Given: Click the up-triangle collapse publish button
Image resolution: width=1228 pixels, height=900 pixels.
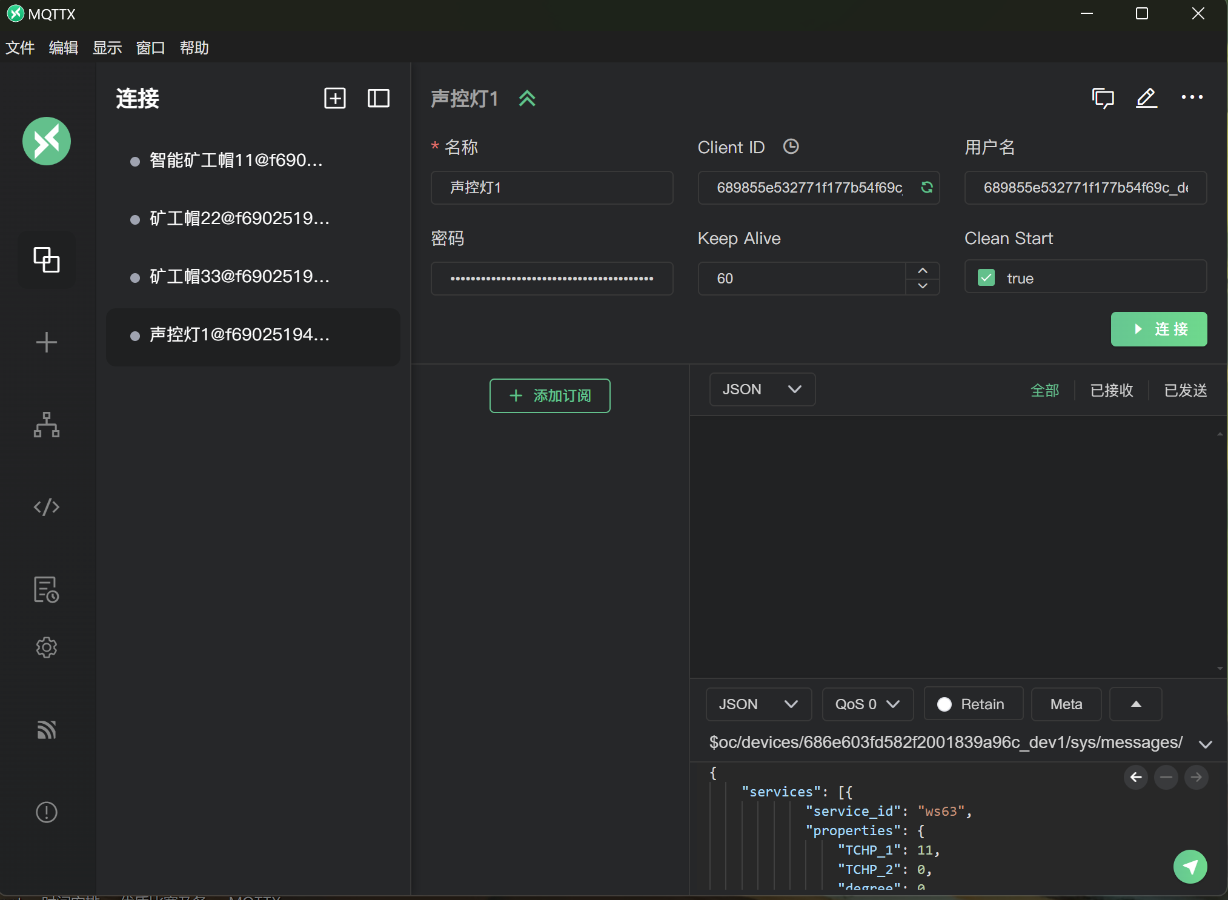Looking at the screenshot, I should click(1136, 704).
